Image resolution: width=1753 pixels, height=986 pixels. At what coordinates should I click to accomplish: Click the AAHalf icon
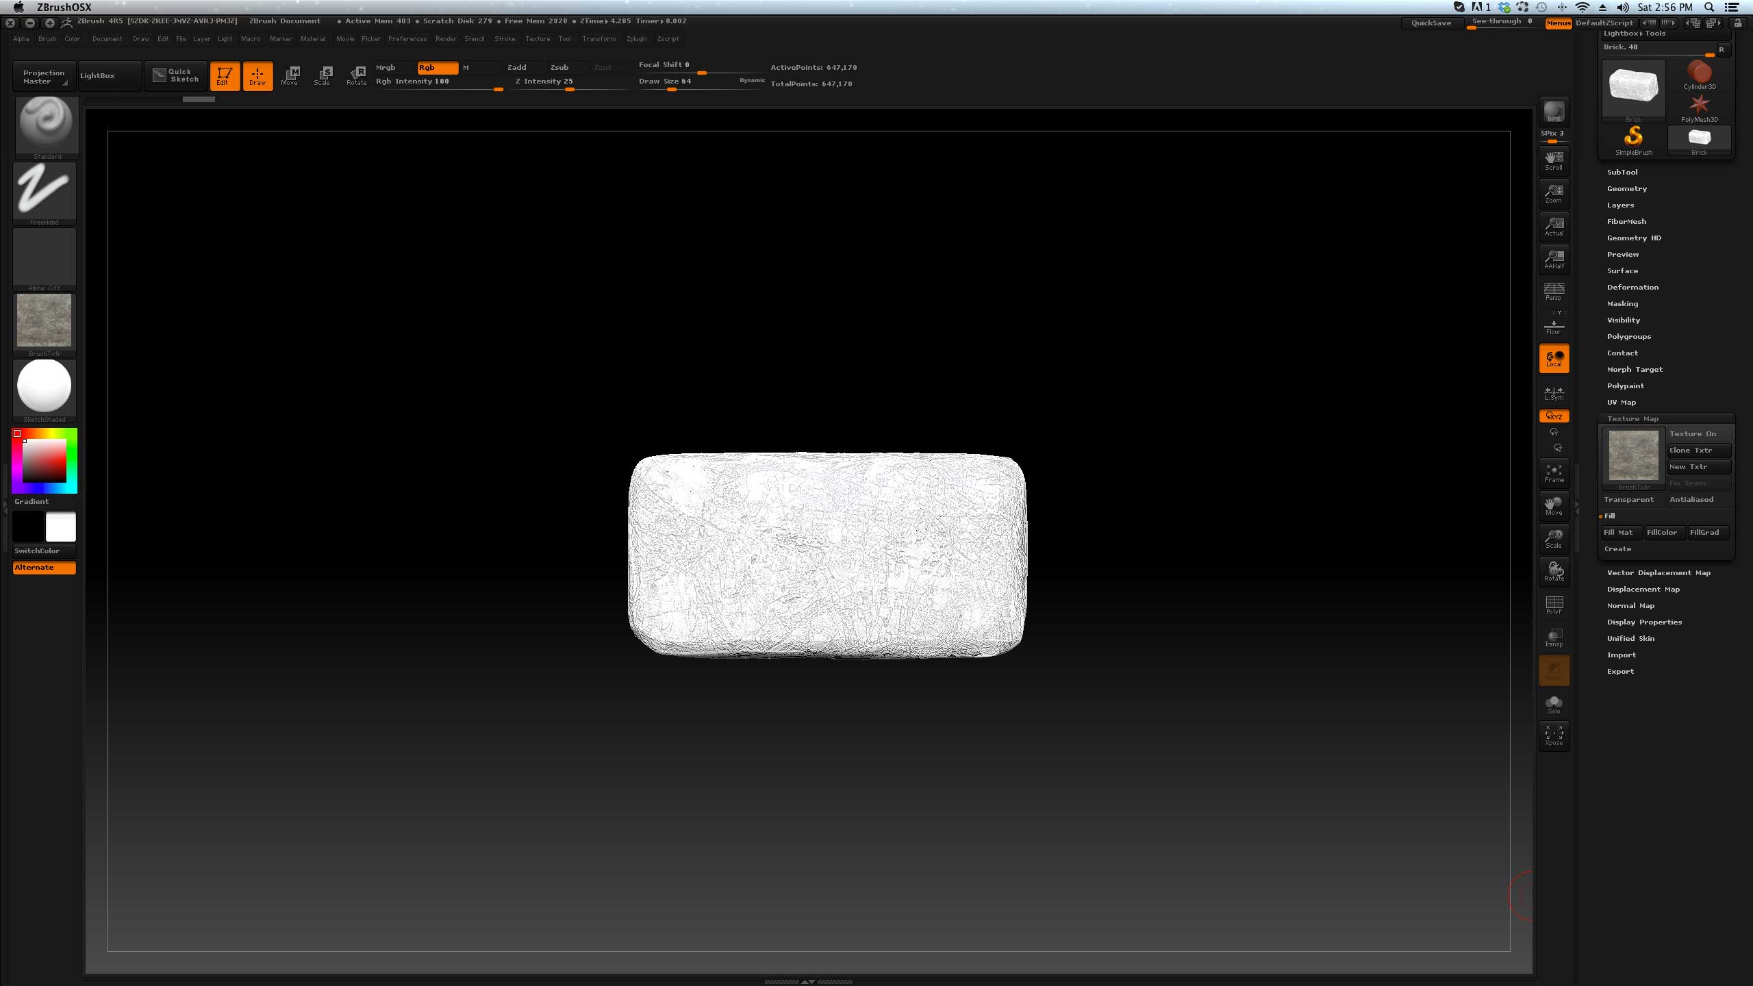click(1554, 260)
